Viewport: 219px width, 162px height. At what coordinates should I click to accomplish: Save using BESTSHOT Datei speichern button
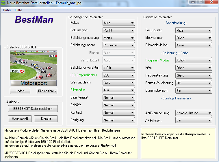pos(33,109)
